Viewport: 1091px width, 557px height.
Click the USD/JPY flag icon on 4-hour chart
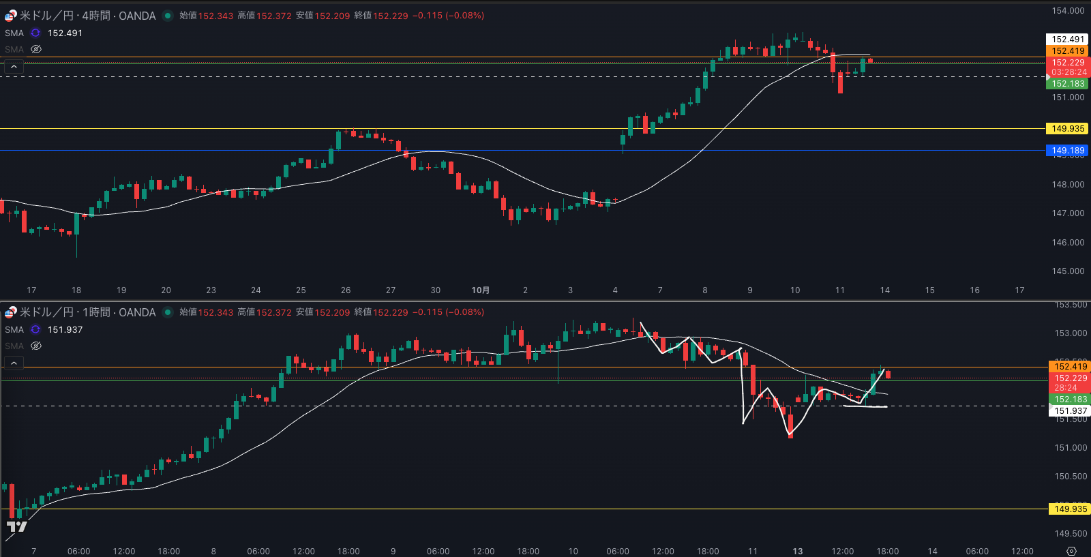pyautogui.click(x=10, y=16)
